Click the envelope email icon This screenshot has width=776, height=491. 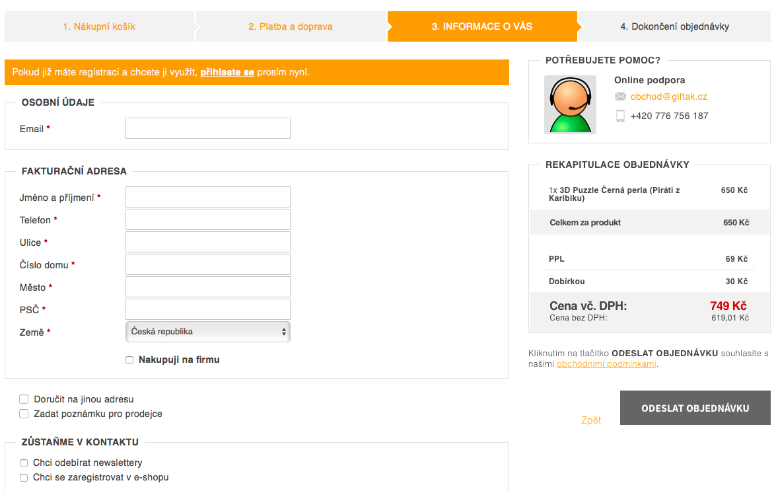coord(620,96)
